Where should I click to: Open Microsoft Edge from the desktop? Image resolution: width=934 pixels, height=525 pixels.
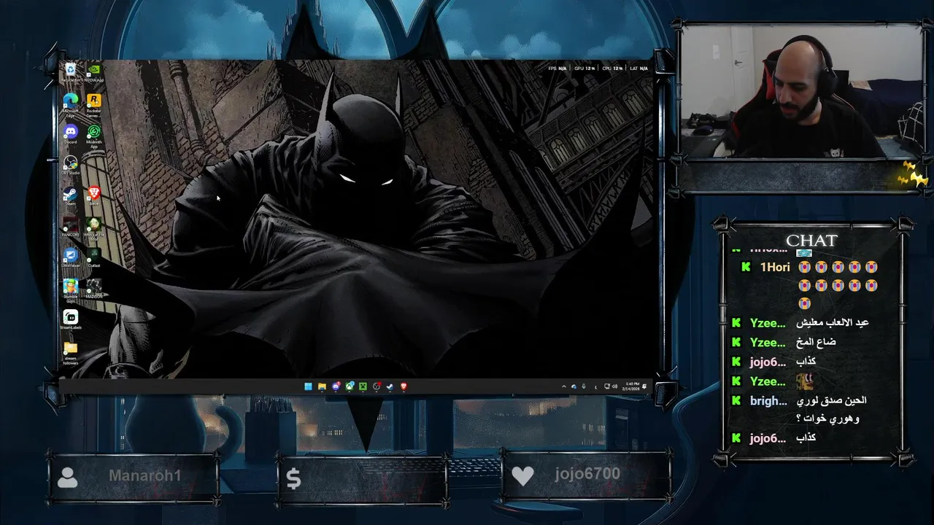tap(70, 104)
